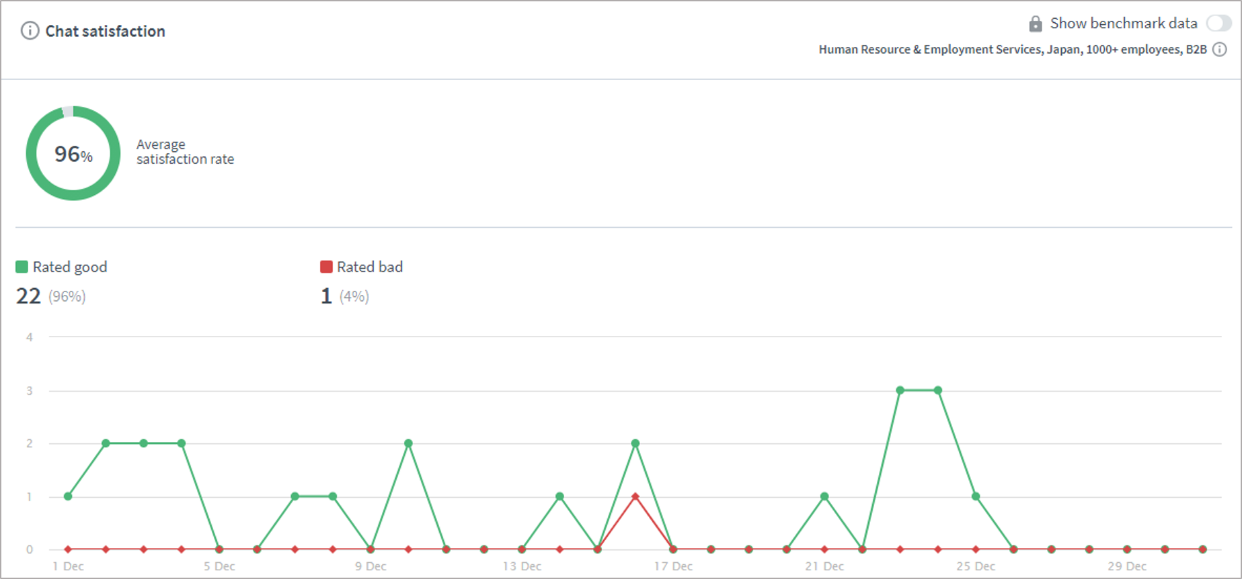Click the Rated good legend label

(70, 267)
